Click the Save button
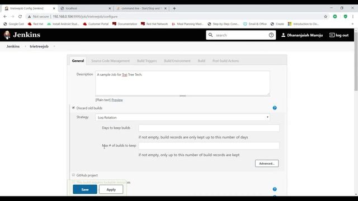 pyautogui.click(x=85, y=189)
